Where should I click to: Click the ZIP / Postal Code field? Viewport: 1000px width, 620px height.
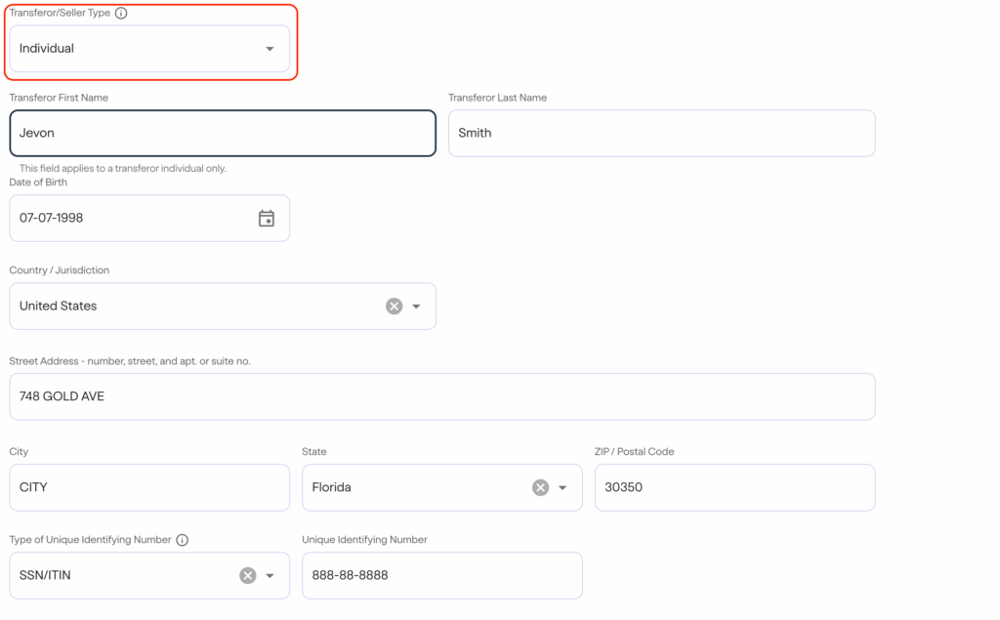(734, 487)
